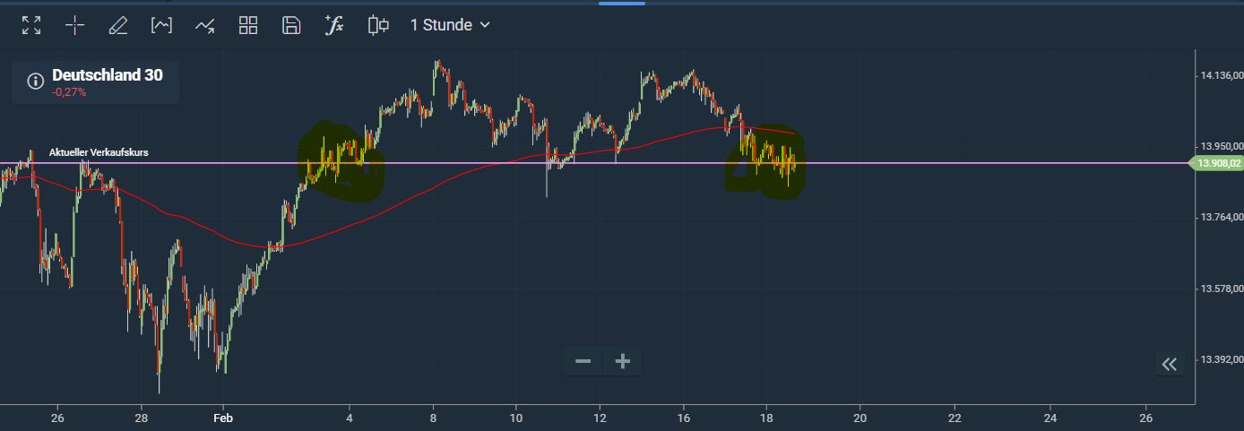The height and width of the screenshot is (431, 1244).
Task: Click the 16 date label on time axis
Action: (x=684, y=418)
